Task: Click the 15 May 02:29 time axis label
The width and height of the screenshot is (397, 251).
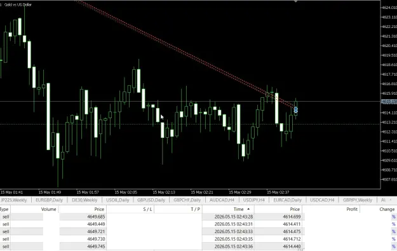Action: tap(239, 193)
